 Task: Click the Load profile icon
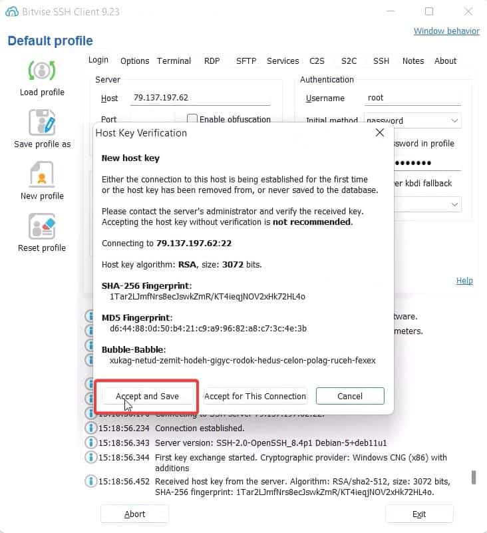pyautogui.click(x=42, y=71)
